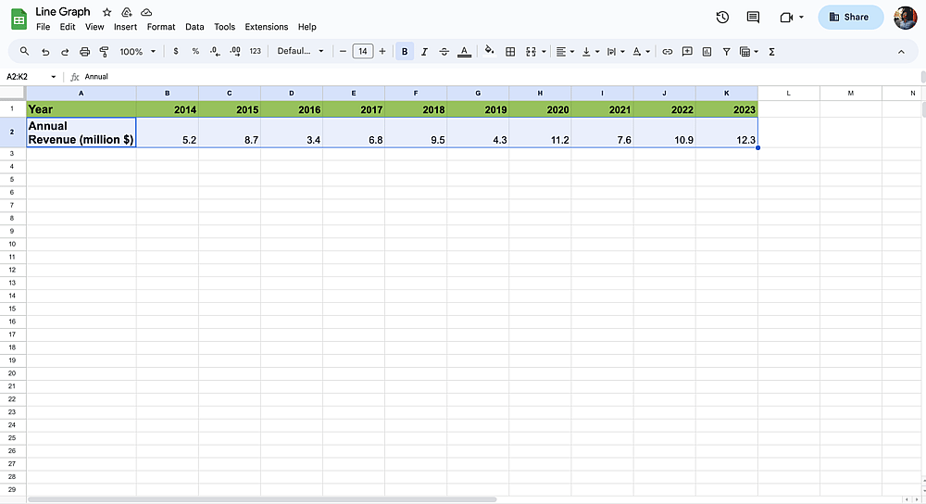926x504 pixels.
Task: Click Decrease decimal places icon
Action: (x=215, y=51)
